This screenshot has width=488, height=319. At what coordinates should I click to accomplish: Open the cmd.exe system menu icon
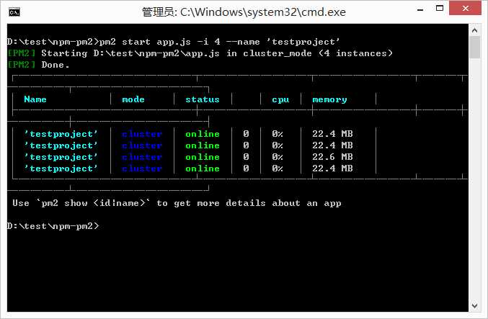14,12
